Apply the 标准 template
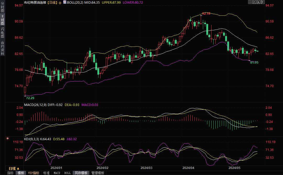 tap(46, 173)
